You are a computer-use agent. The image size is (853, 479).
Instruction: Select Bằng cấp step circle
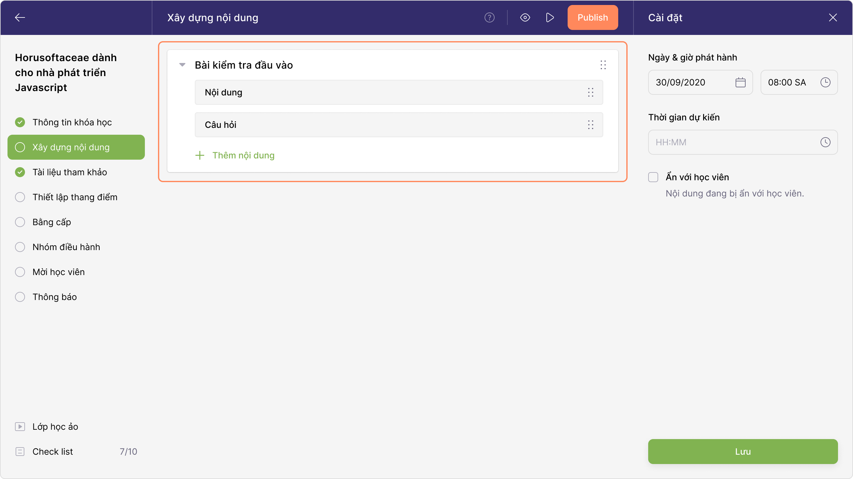(20, 222)
